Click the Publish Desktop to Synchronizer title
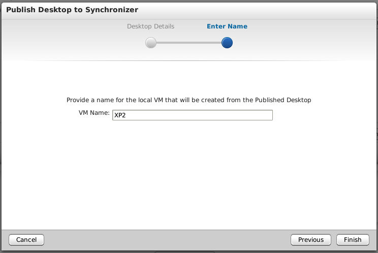This screenshot has height=253, width=378. [x=72, y=10]
